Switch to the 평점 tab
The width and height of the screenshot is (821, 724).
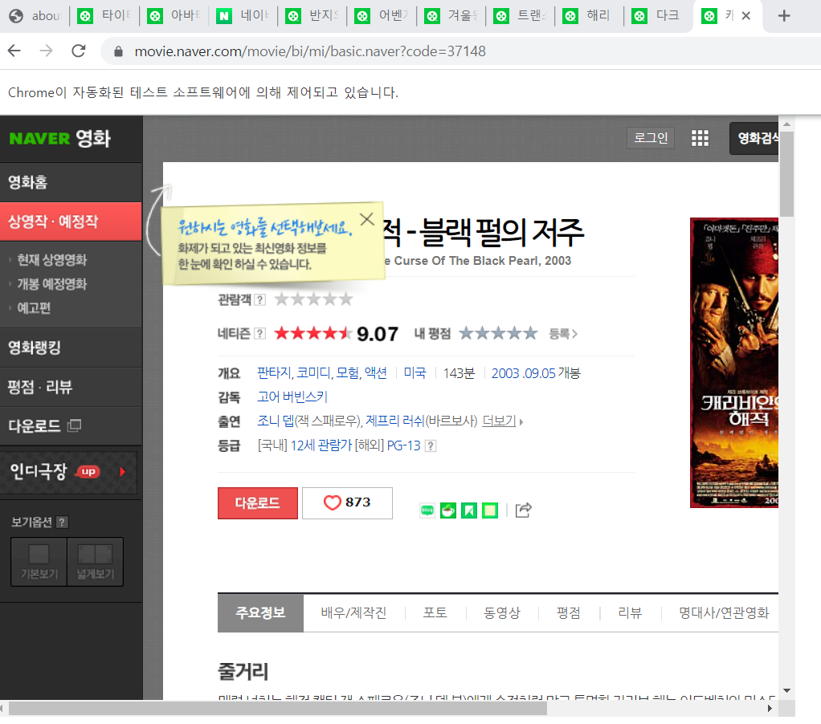tap(569, 612)
